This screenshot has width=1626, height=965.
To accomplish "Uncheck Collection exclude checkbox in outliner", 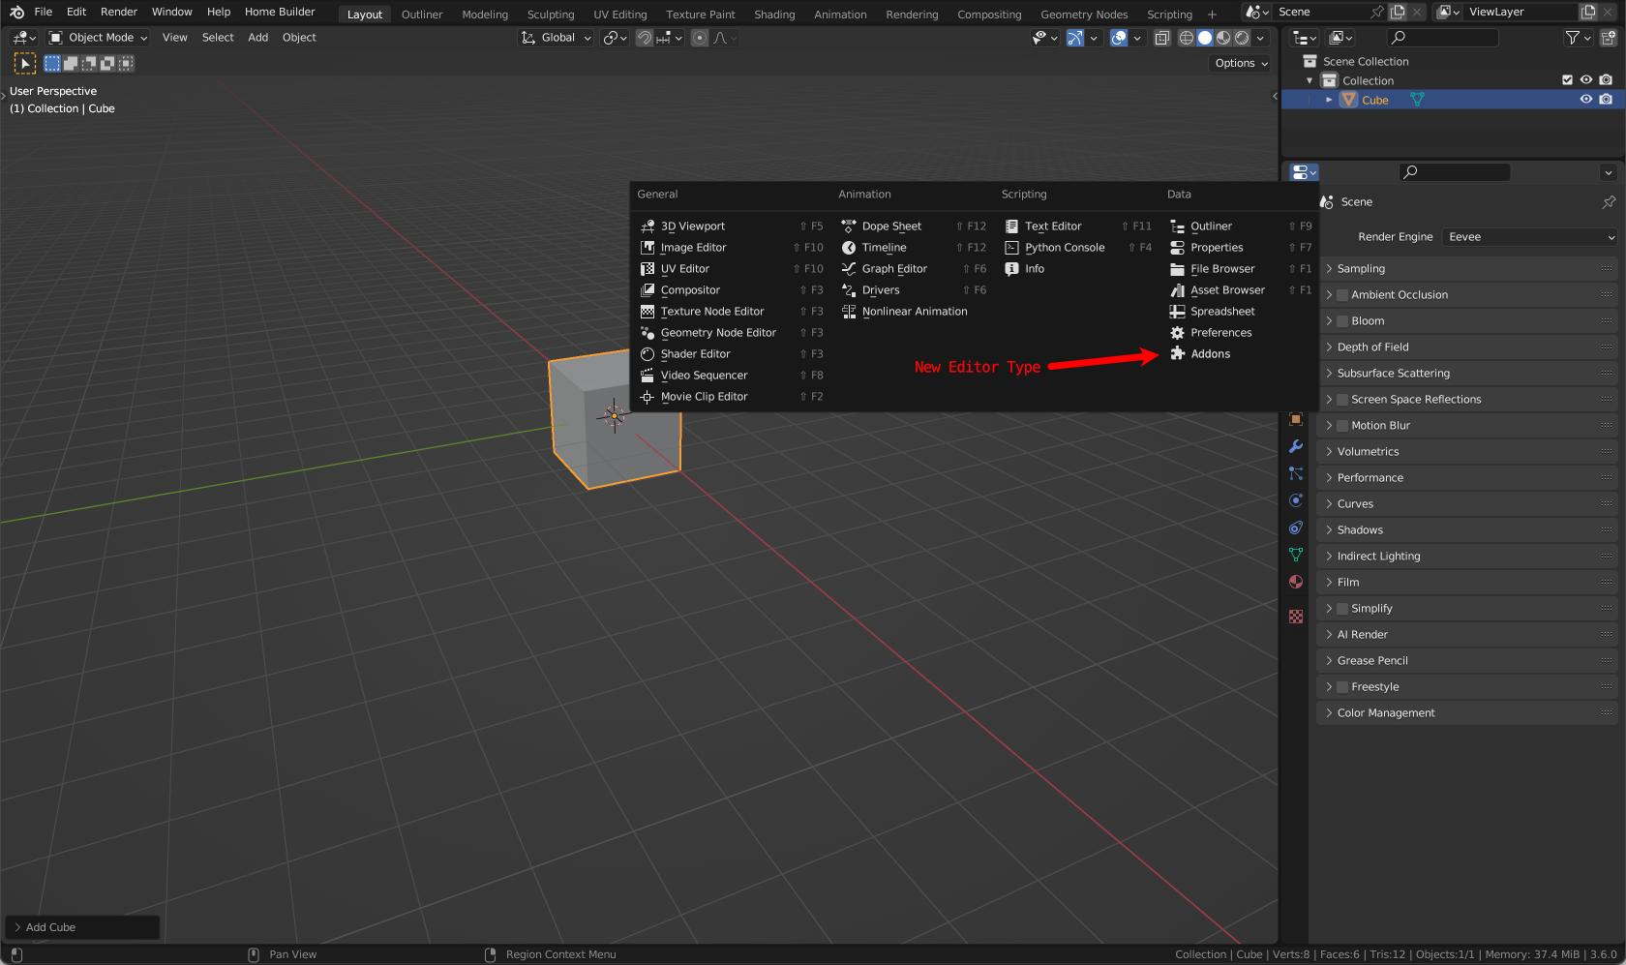I will (1568, 80).
